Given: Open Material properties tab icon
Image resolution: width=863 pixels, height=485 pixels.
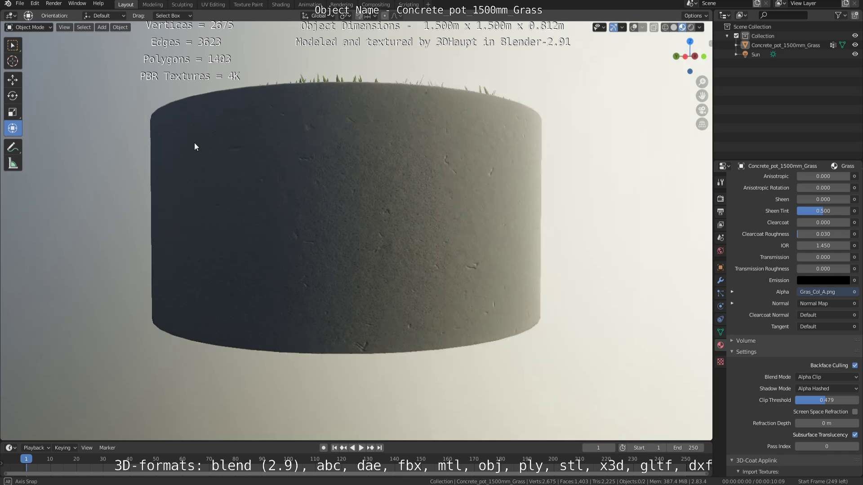Looking at the screenshot, I should [721, 345].
